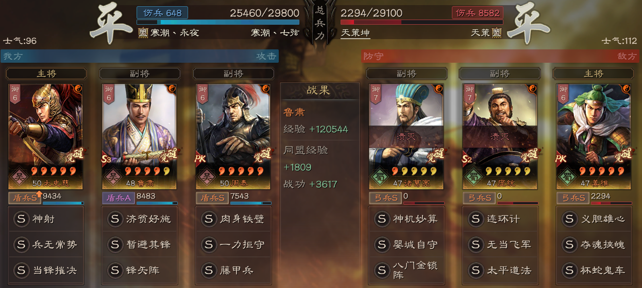Screen dimensions: 642x288
Task: Click the blue allied troop strength bar
Action: [x=218, y=22]
